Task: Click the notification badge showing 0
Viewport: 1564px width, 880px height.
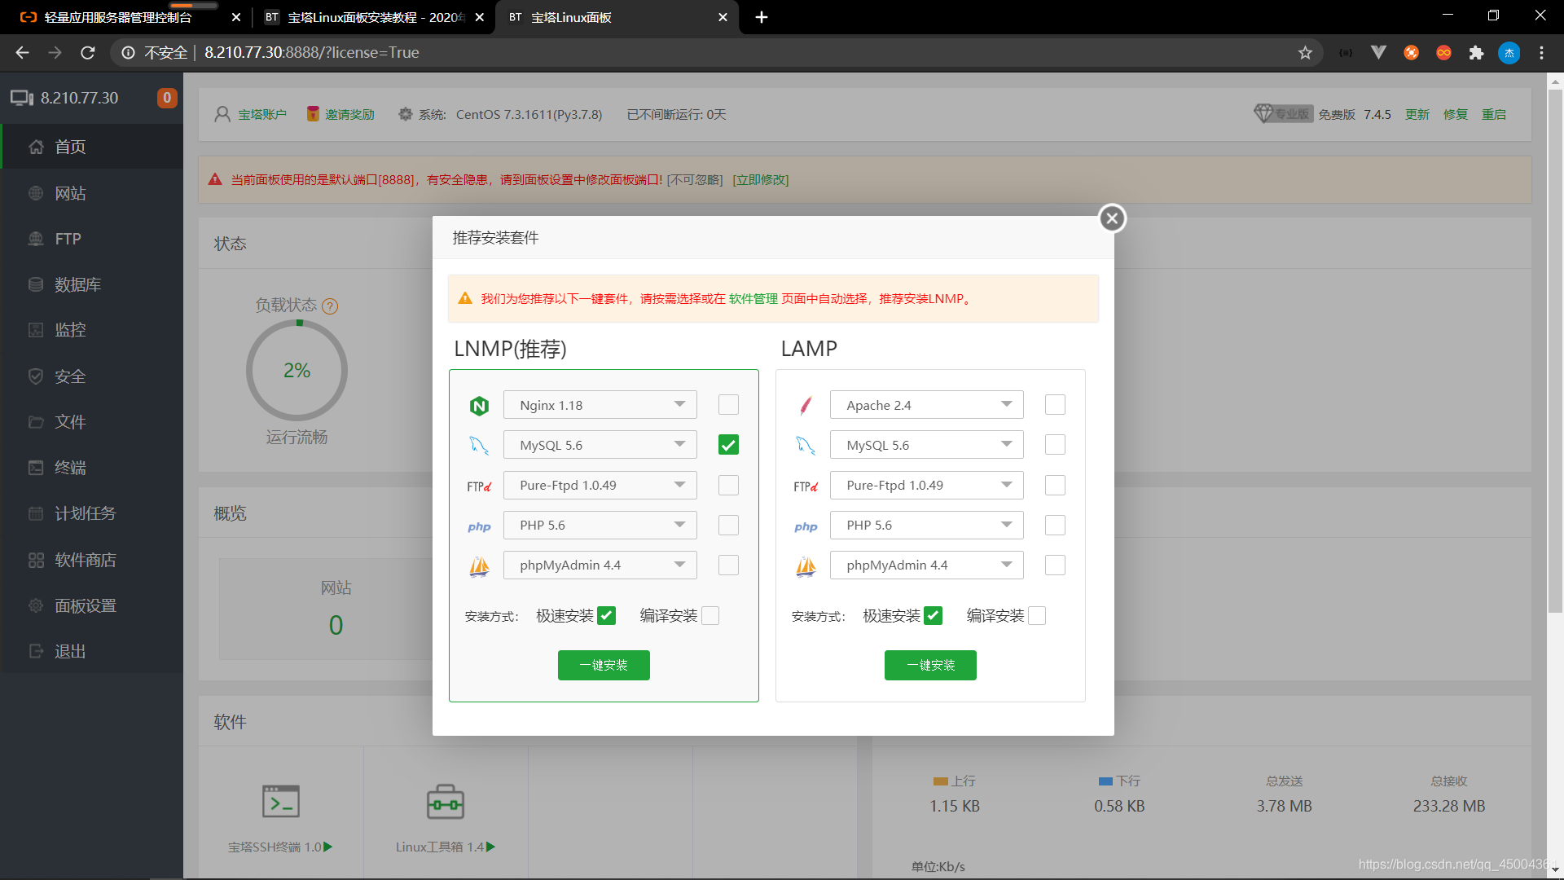Action: click(167, 98)
